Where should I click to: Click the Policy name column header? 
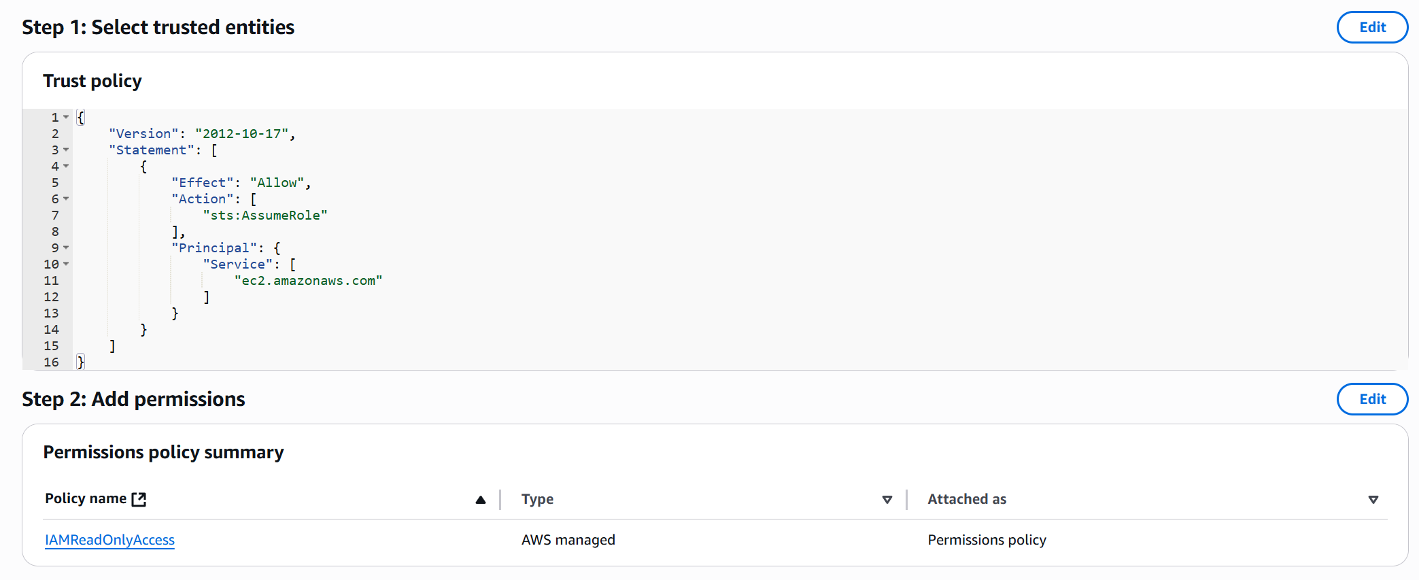[x=86, y=498]
